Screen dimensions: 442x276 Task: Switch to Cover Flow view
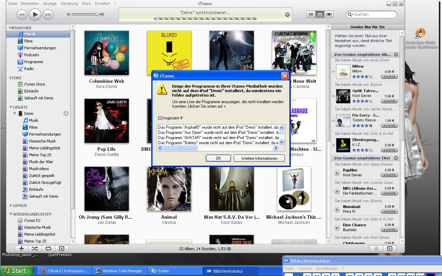(329, 14)
